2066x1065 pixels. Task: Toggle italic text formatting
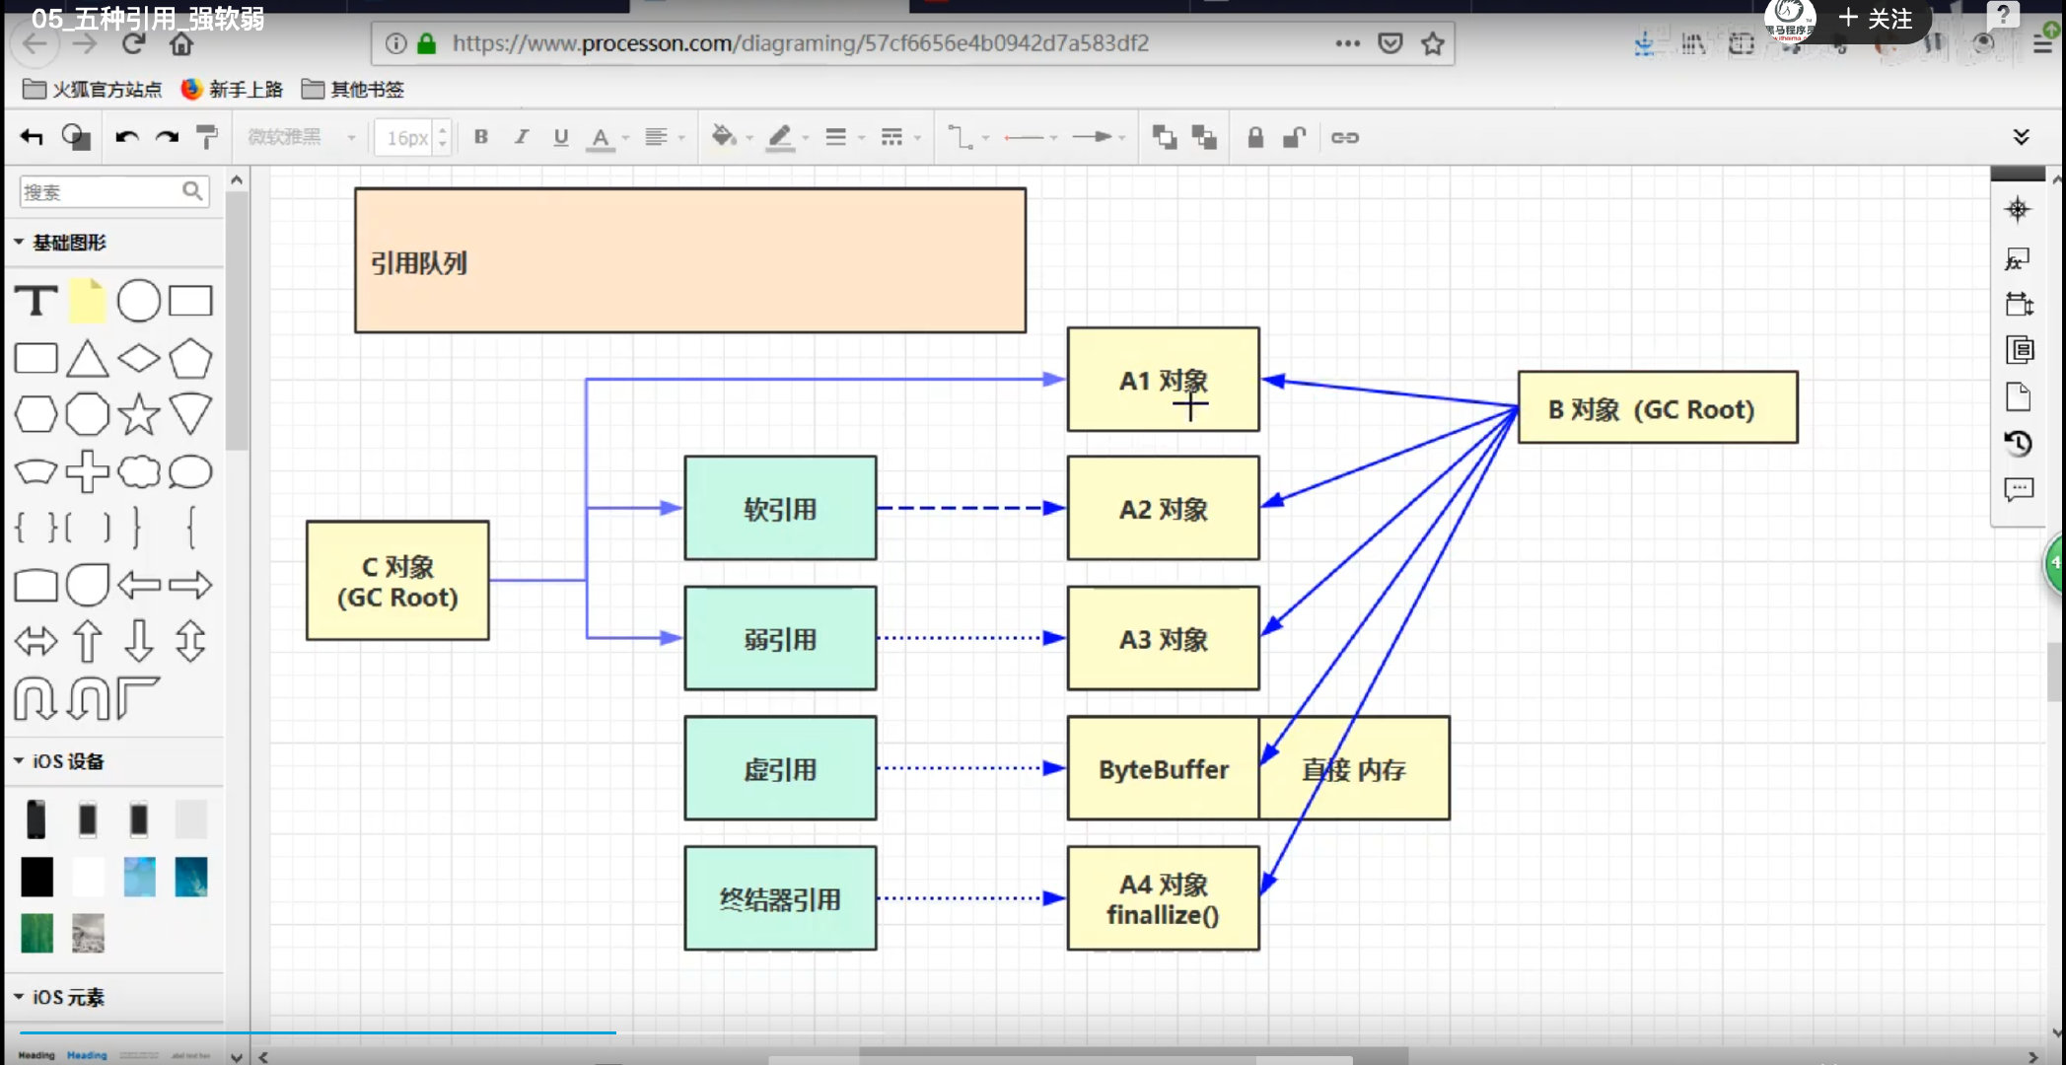(522, 137)
